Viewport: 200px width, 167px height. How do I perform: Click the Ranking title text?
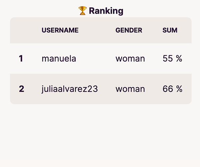pyautogui.click(x=106, y=11)
